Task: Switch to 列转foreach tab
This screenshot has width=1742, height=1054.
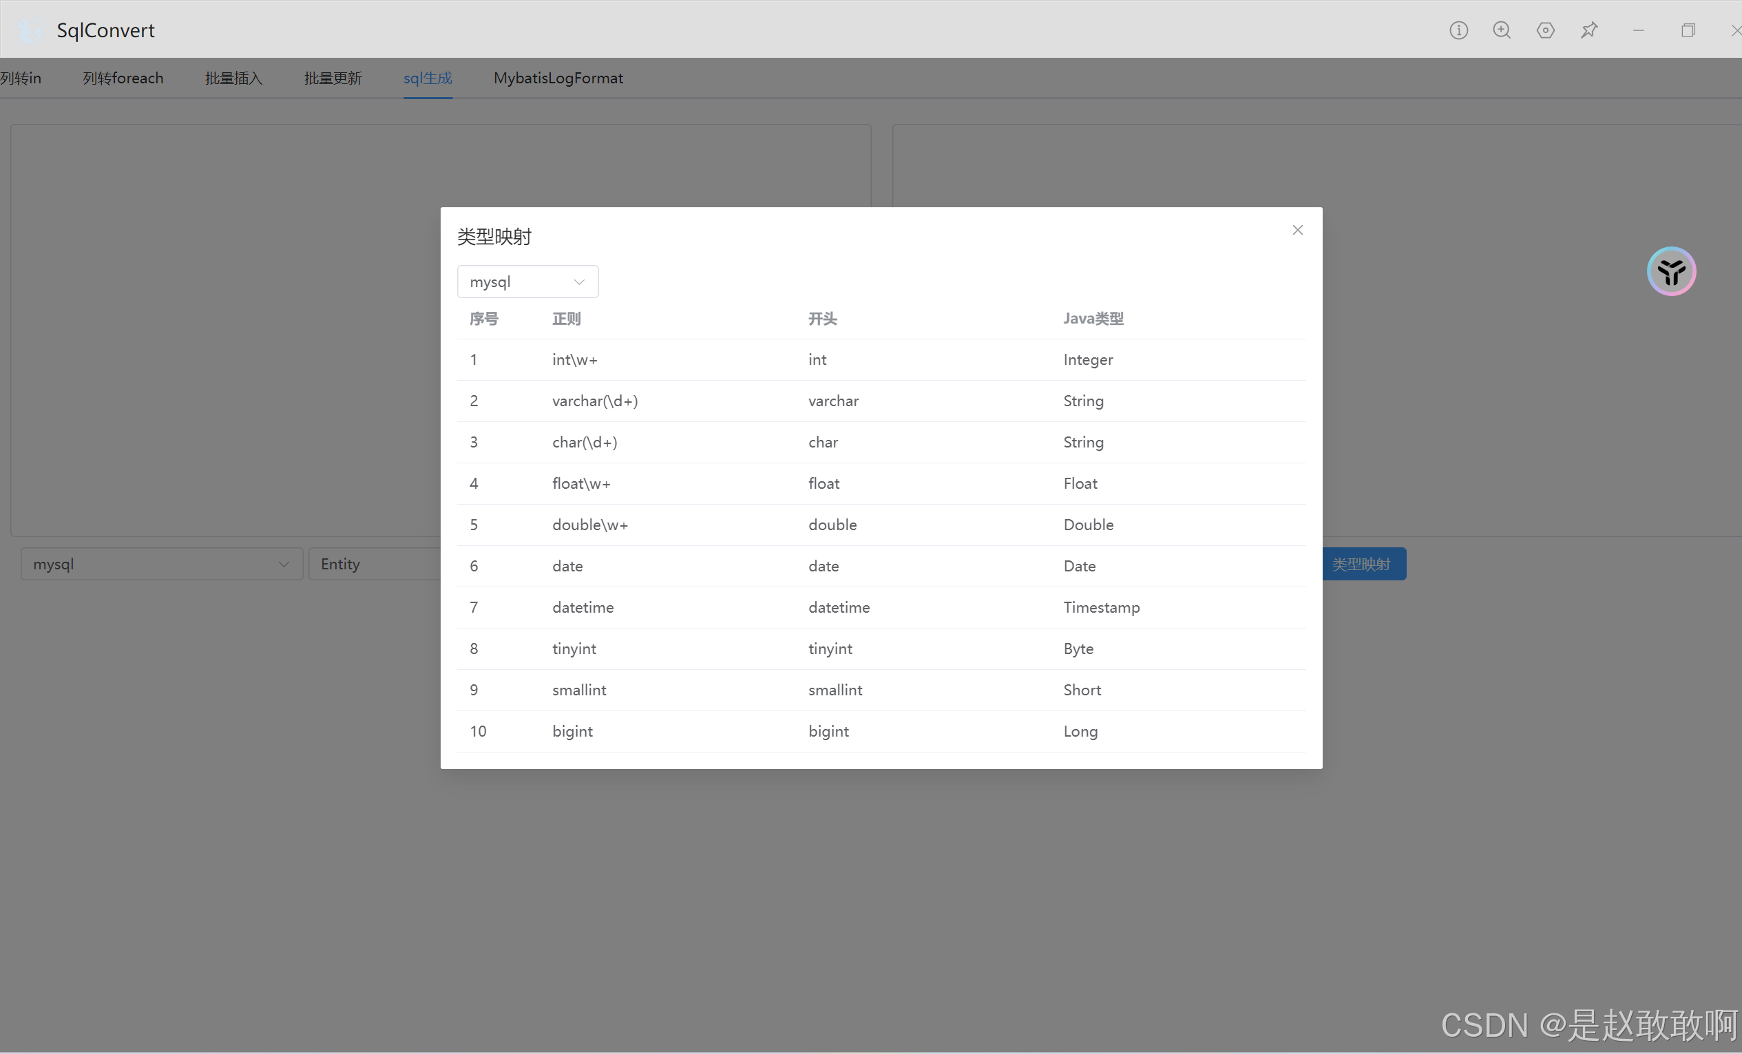Action: tap(120, 77)
